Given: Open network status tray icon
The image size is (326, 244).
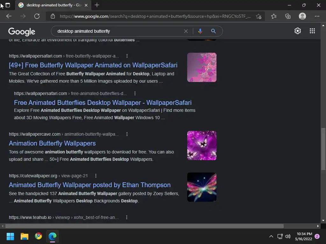Looking at the screenshot, I should tap(280, 236).
